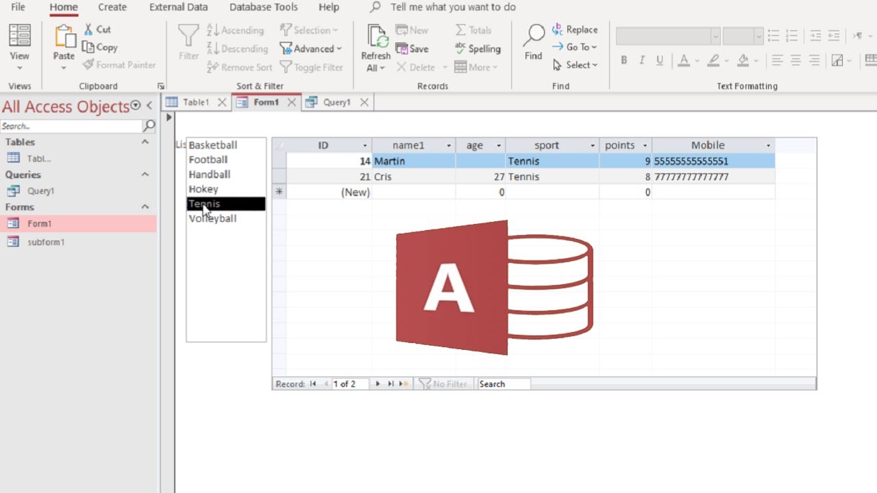Collapse the Queries group

pos(145,175)
